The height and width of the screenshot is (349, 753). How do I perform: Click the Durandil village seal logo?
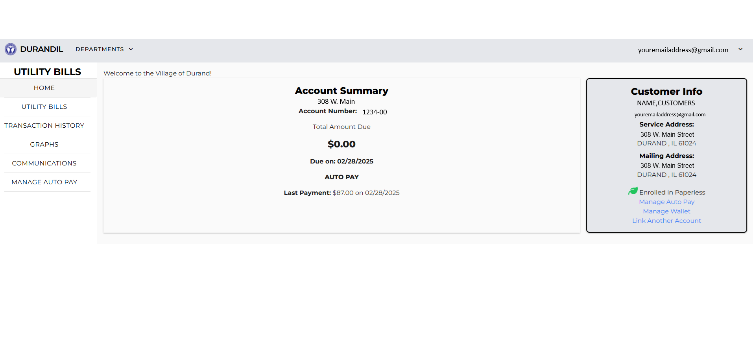(x=11, y=49)
